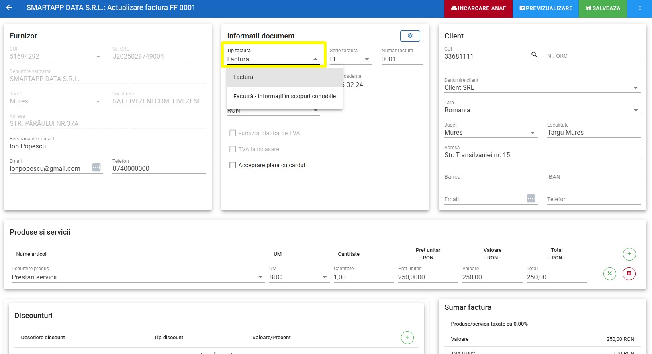Click supplier email options icon
The height and width of the screenshot is (354, 652).
[96, 167]
